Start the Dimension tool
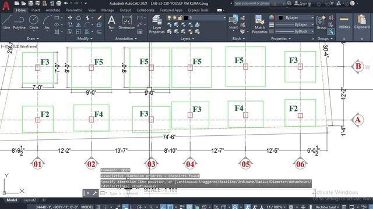373x209 pixels. point(126,22)
